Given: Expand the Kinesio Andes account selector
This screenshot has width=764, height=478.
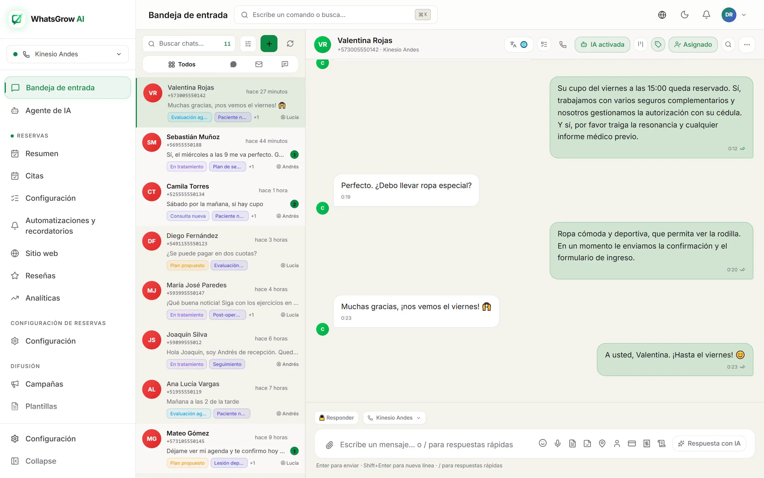Looking at the screenshot, I should (x=68, y=54).
